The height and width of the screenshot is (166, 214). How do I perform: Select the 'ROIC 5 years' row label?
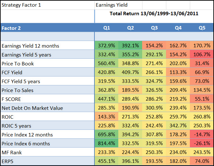point(47,125)
